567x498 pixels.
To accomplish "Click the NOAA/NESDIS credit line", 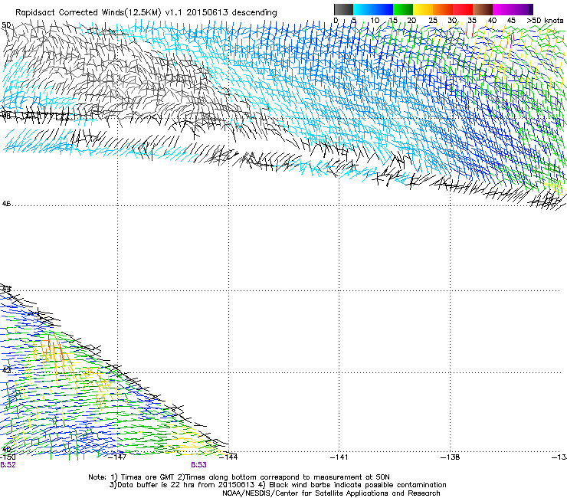I will pyautogui.click(x=331, y=493).
